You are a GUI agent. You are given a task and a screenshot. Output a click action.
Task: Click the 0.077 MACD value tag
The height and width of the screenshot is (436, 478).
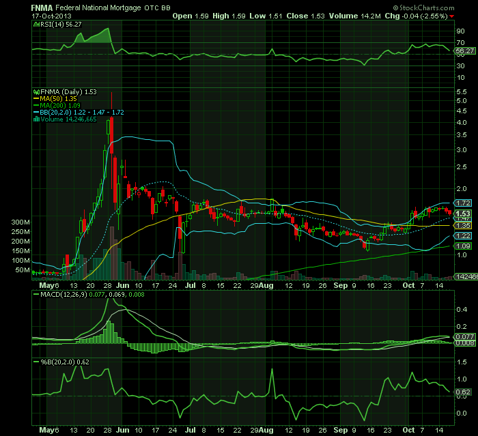coord(464,336)
